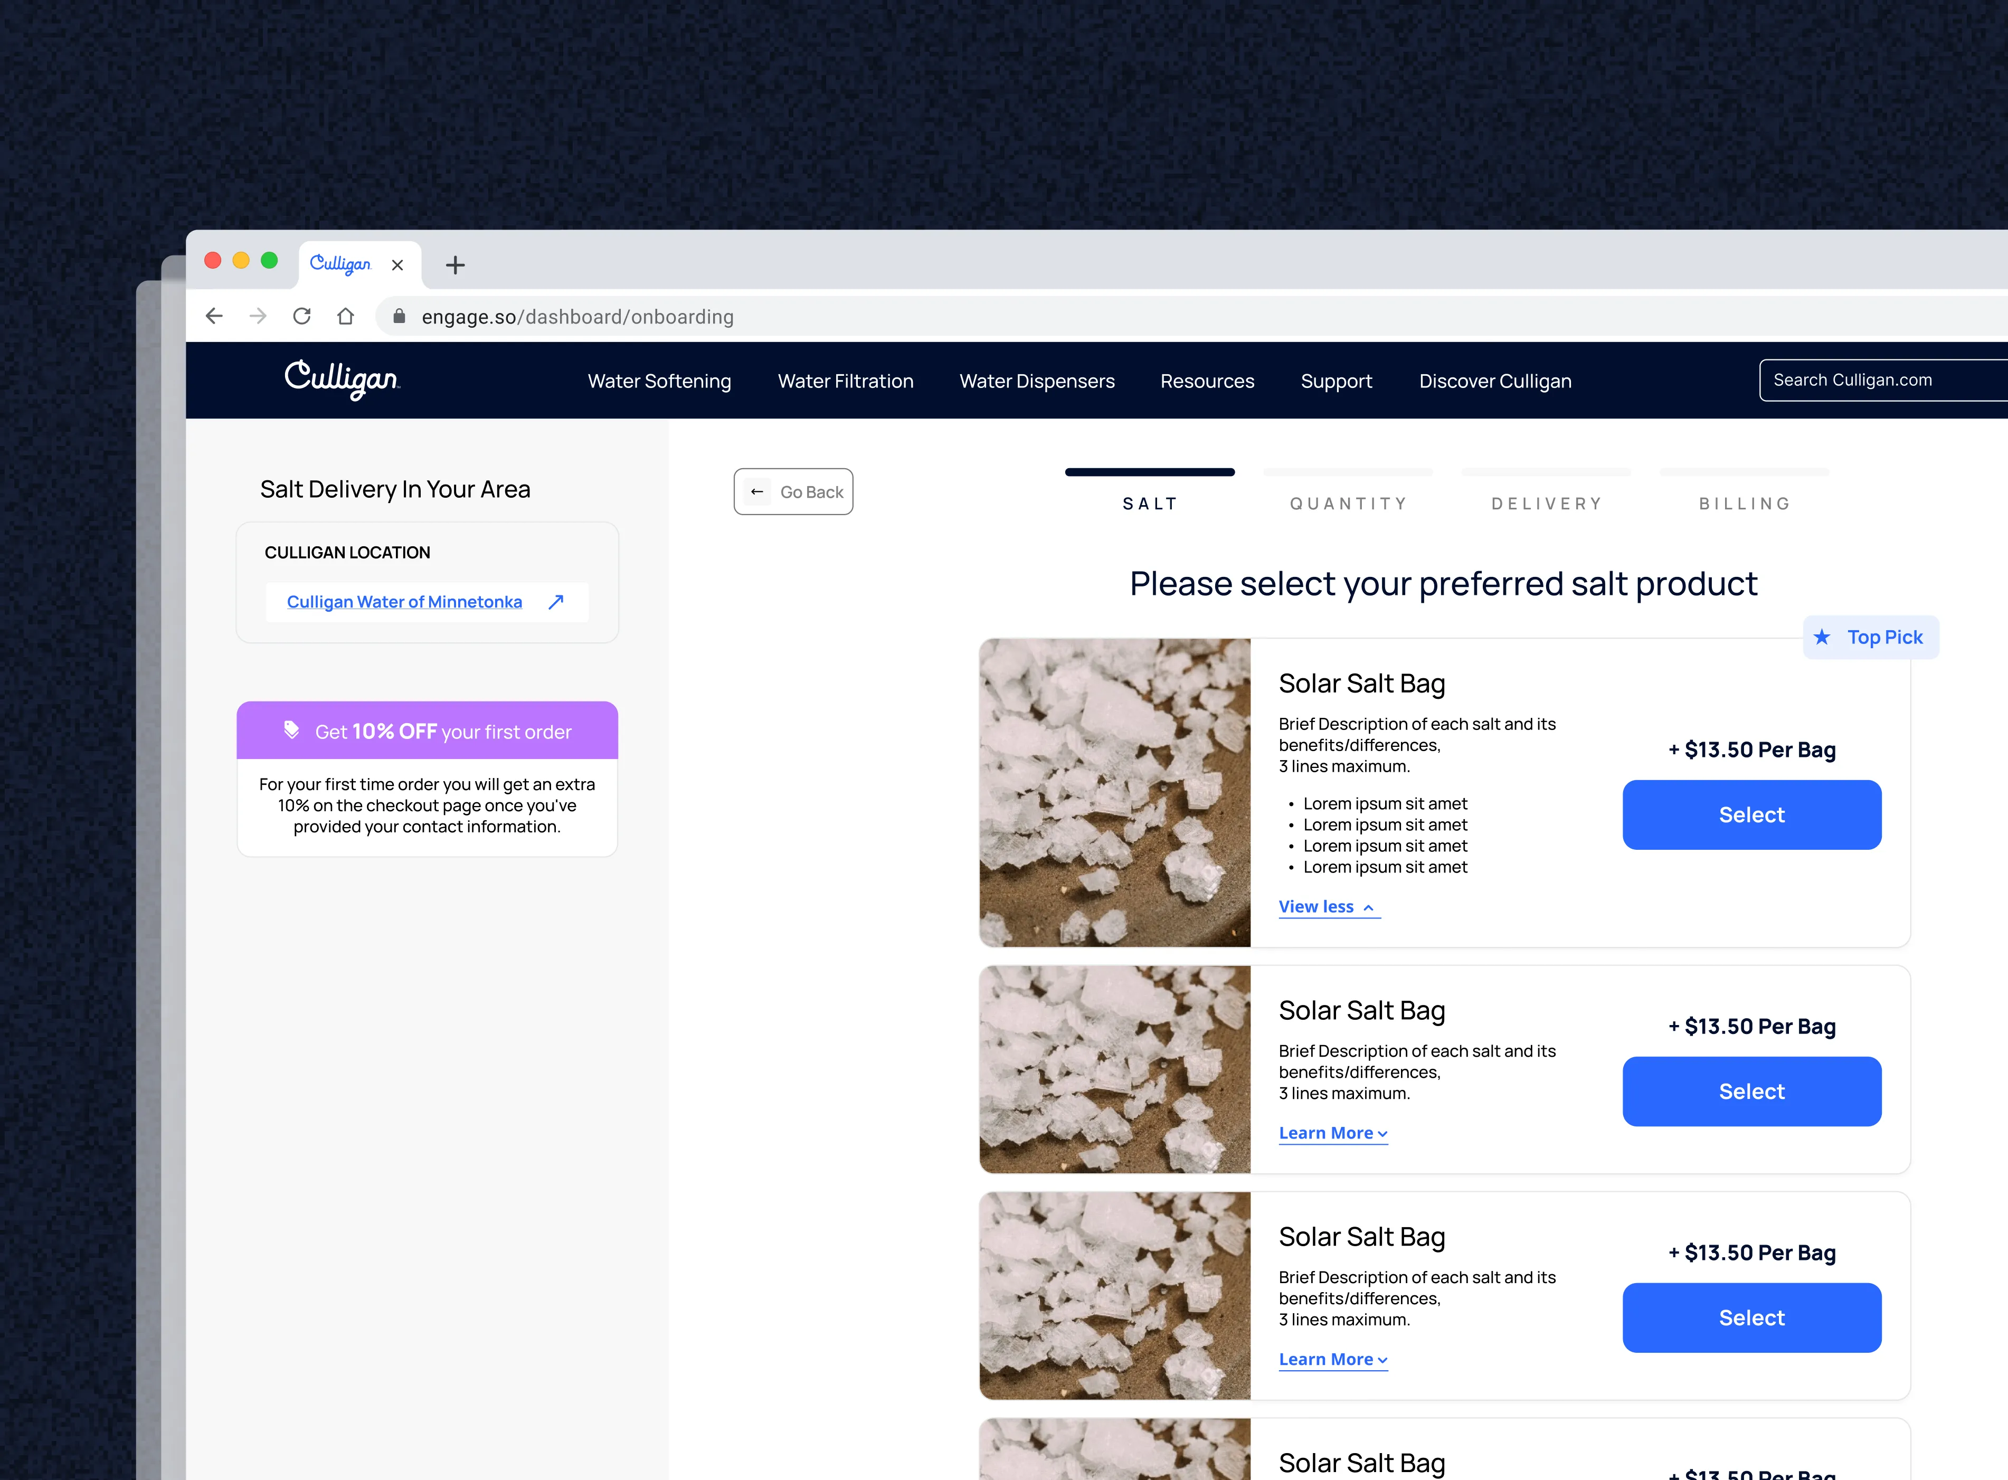Click the browser forward arrow
The height and width of the screenshot is (1480, 2008).
[258, 316]
